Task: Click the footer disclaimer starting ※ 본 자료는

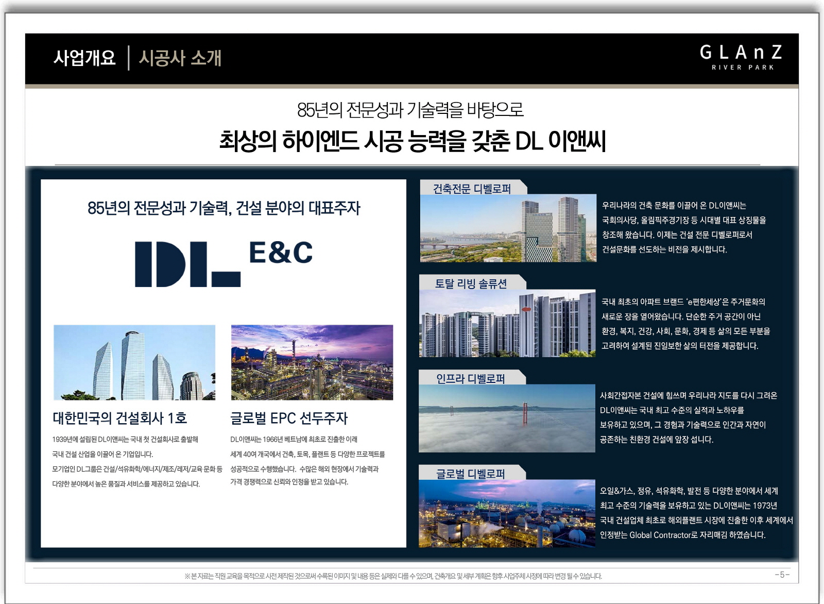Action: 393,576
